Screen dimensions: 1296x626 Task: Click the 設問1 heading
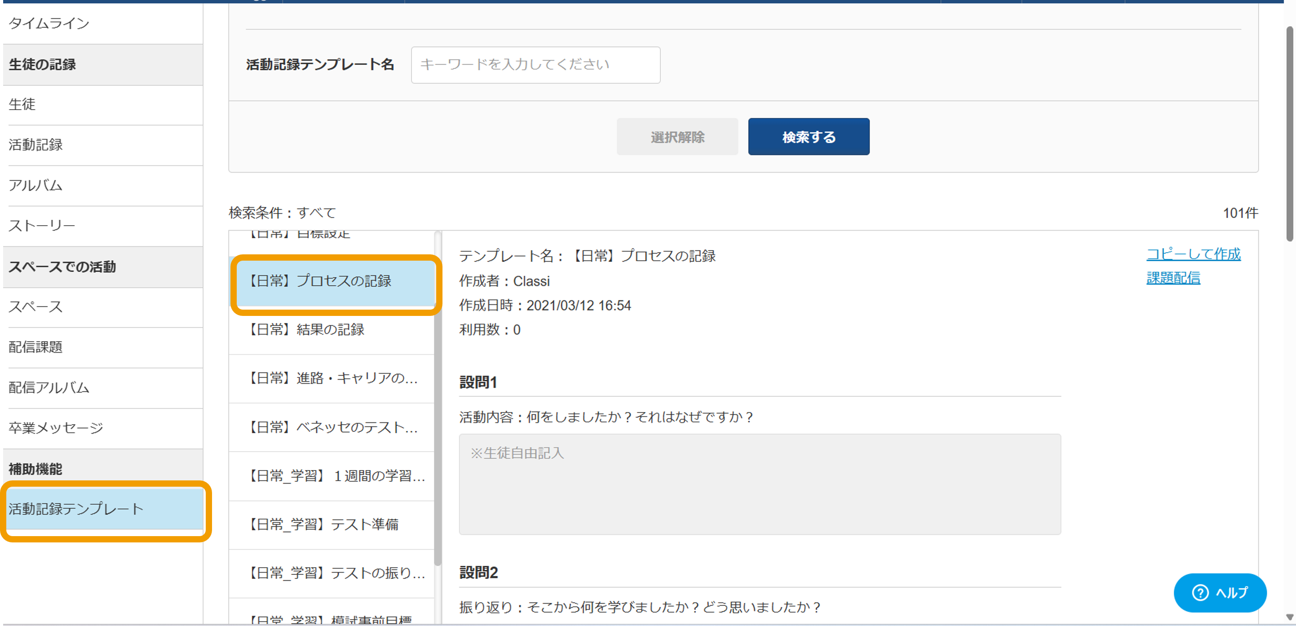click(x=478, y=382)
